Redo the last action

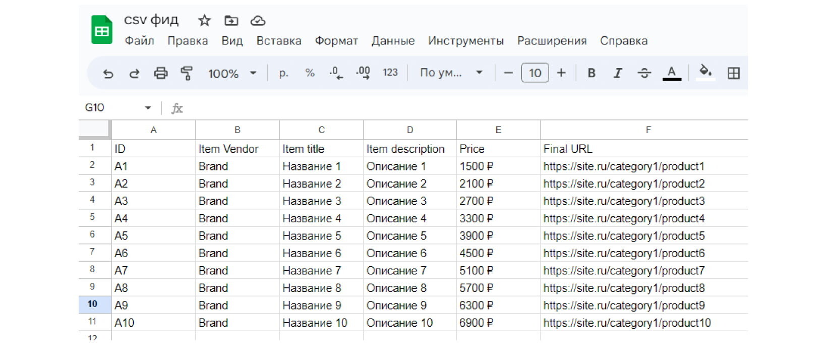134,74
